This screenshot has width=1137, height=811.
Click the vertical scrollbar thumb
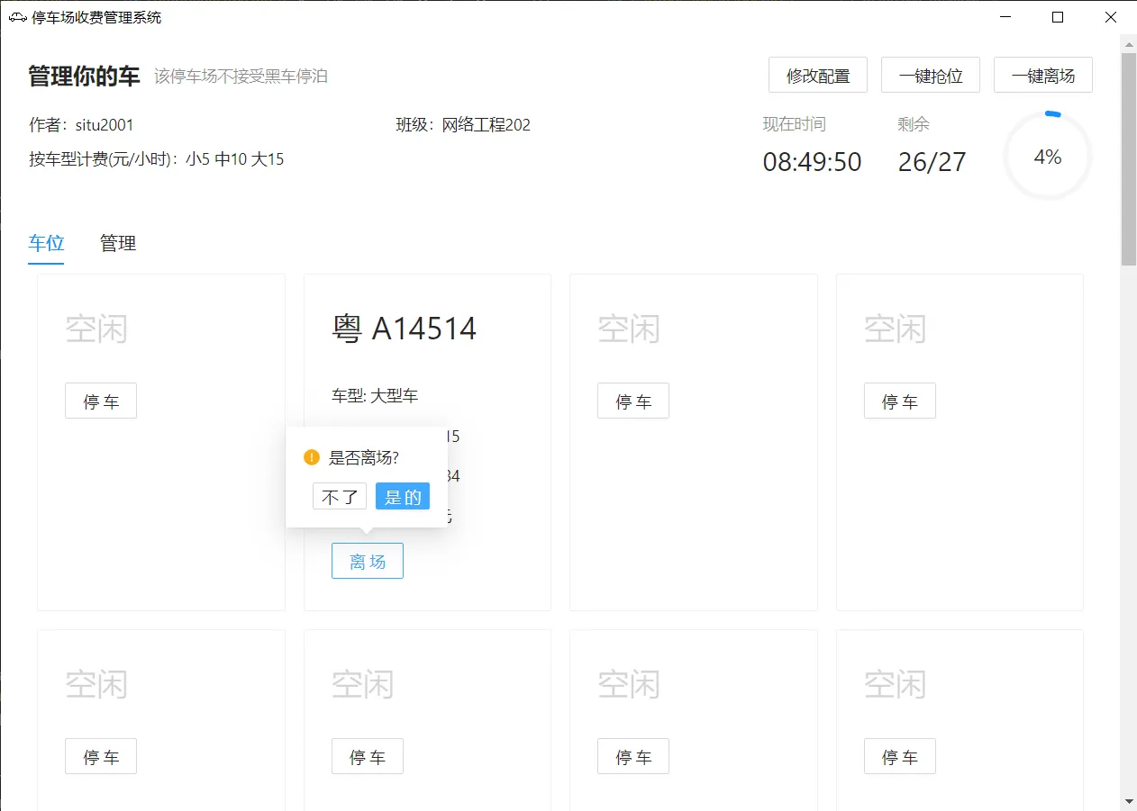point(1129,158)
